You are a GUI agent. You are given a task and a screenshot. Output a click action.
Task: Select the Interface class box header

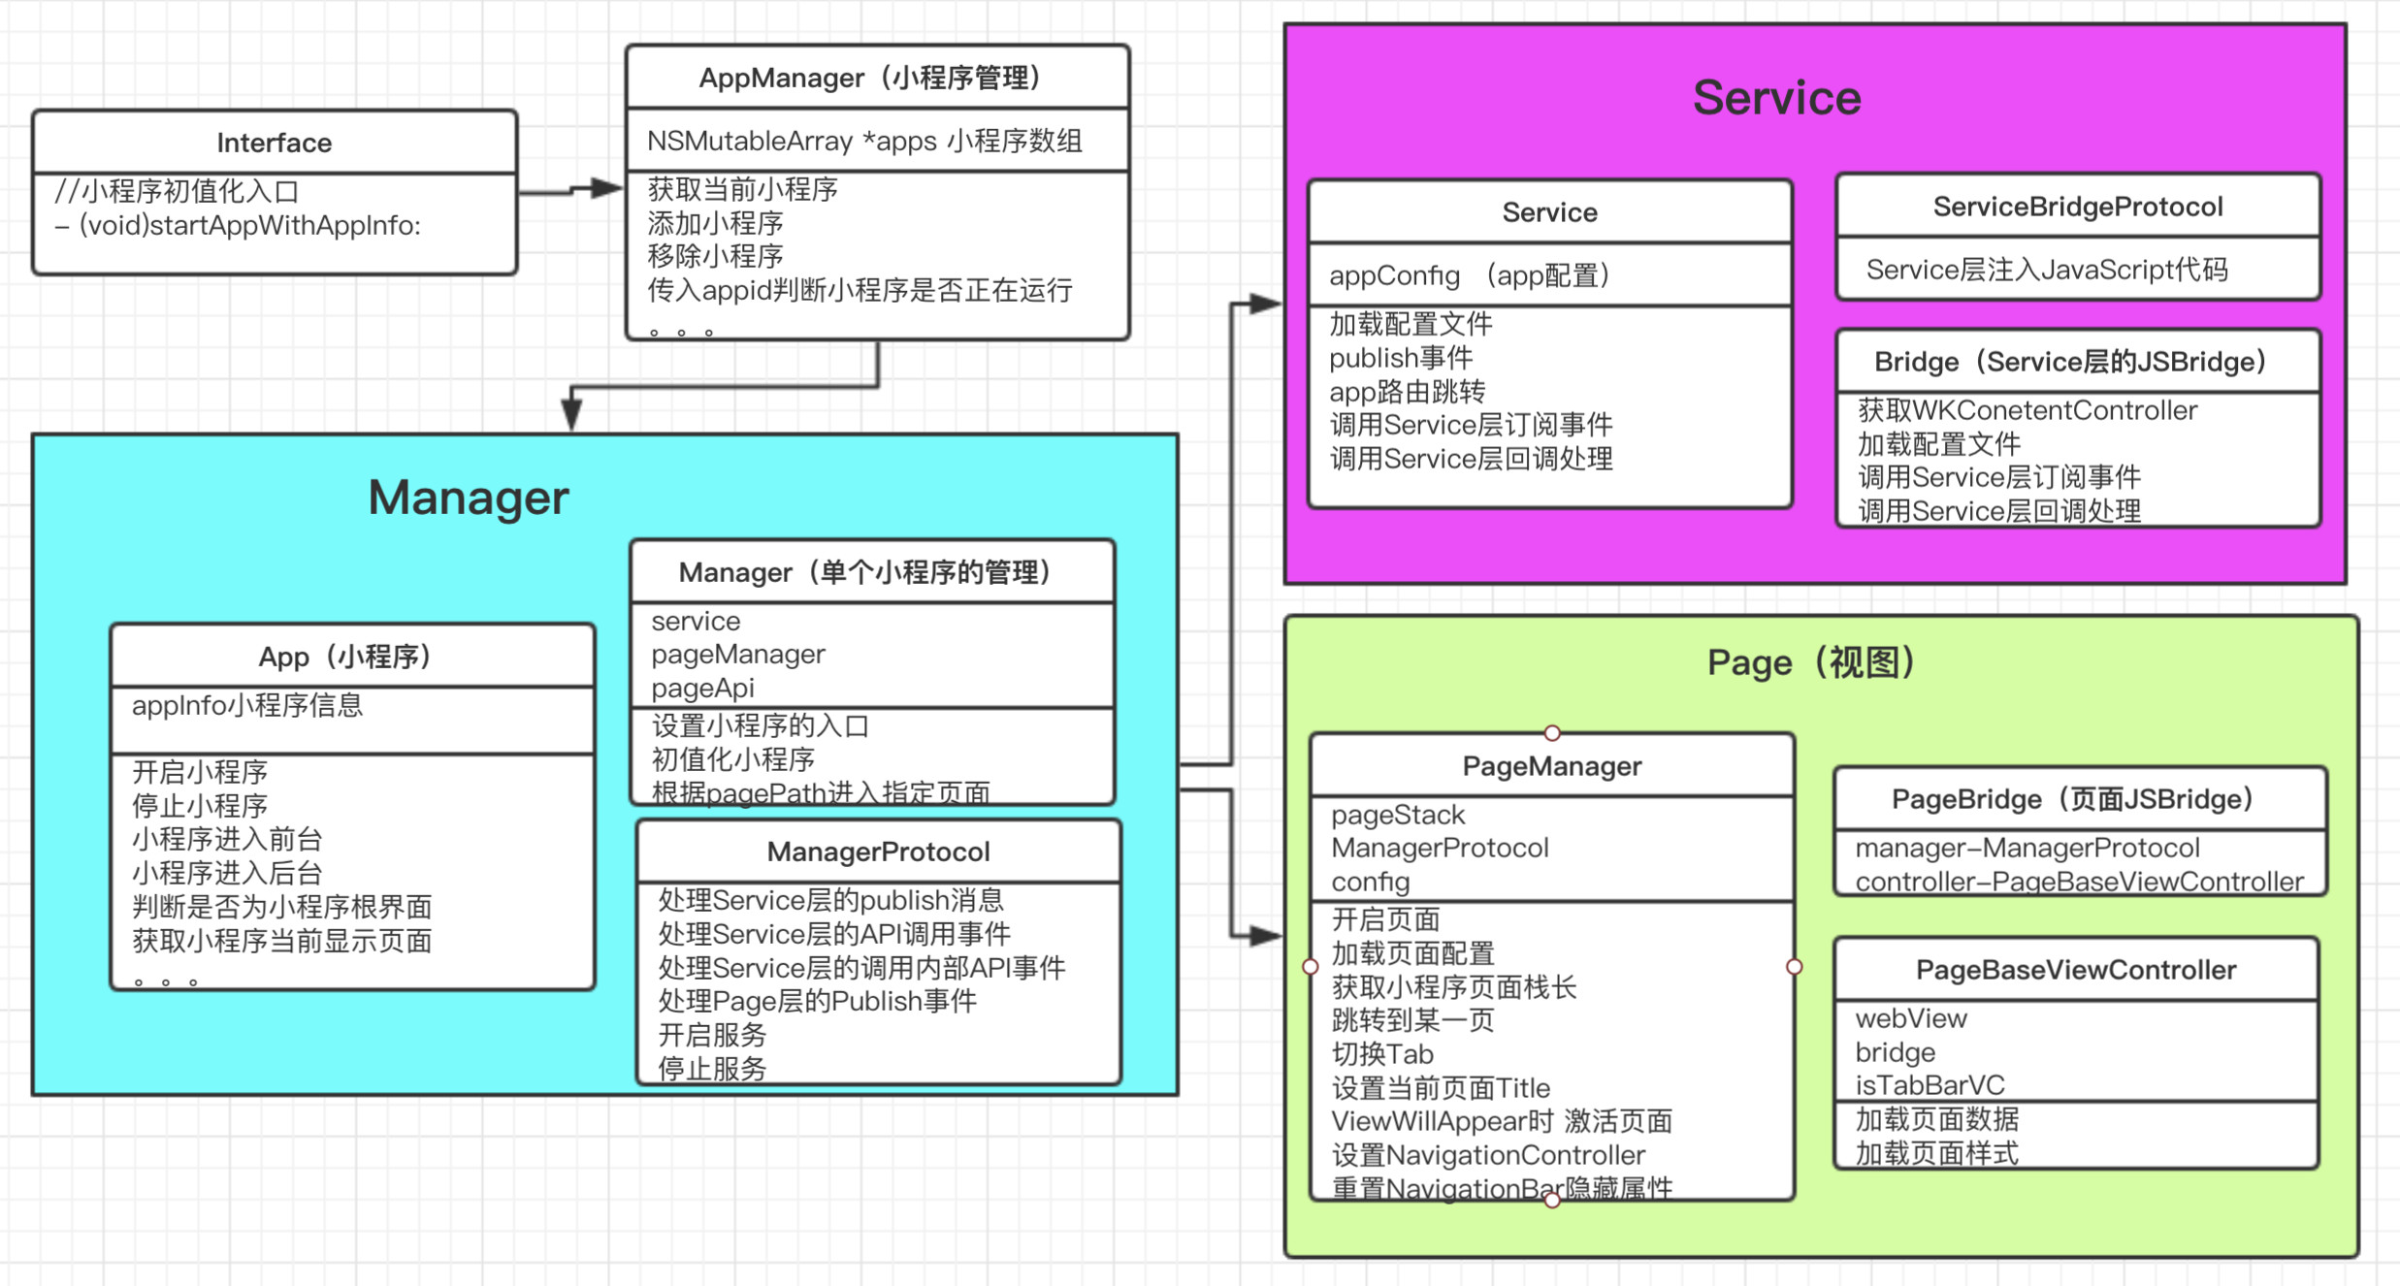275,143
